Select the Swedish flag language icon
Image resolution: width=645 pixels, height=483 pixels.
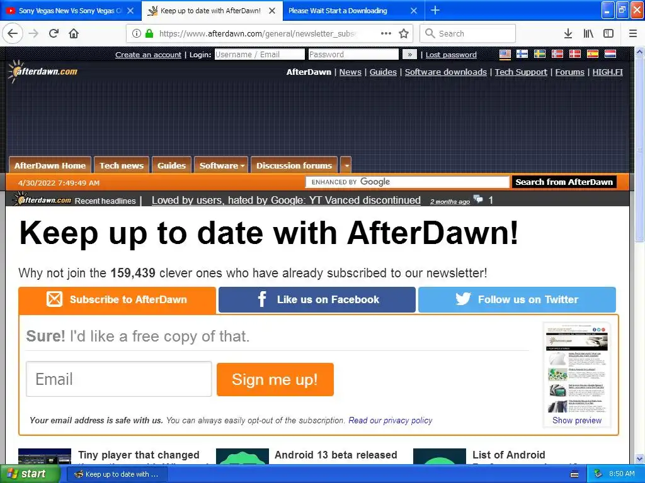[540, 54]
